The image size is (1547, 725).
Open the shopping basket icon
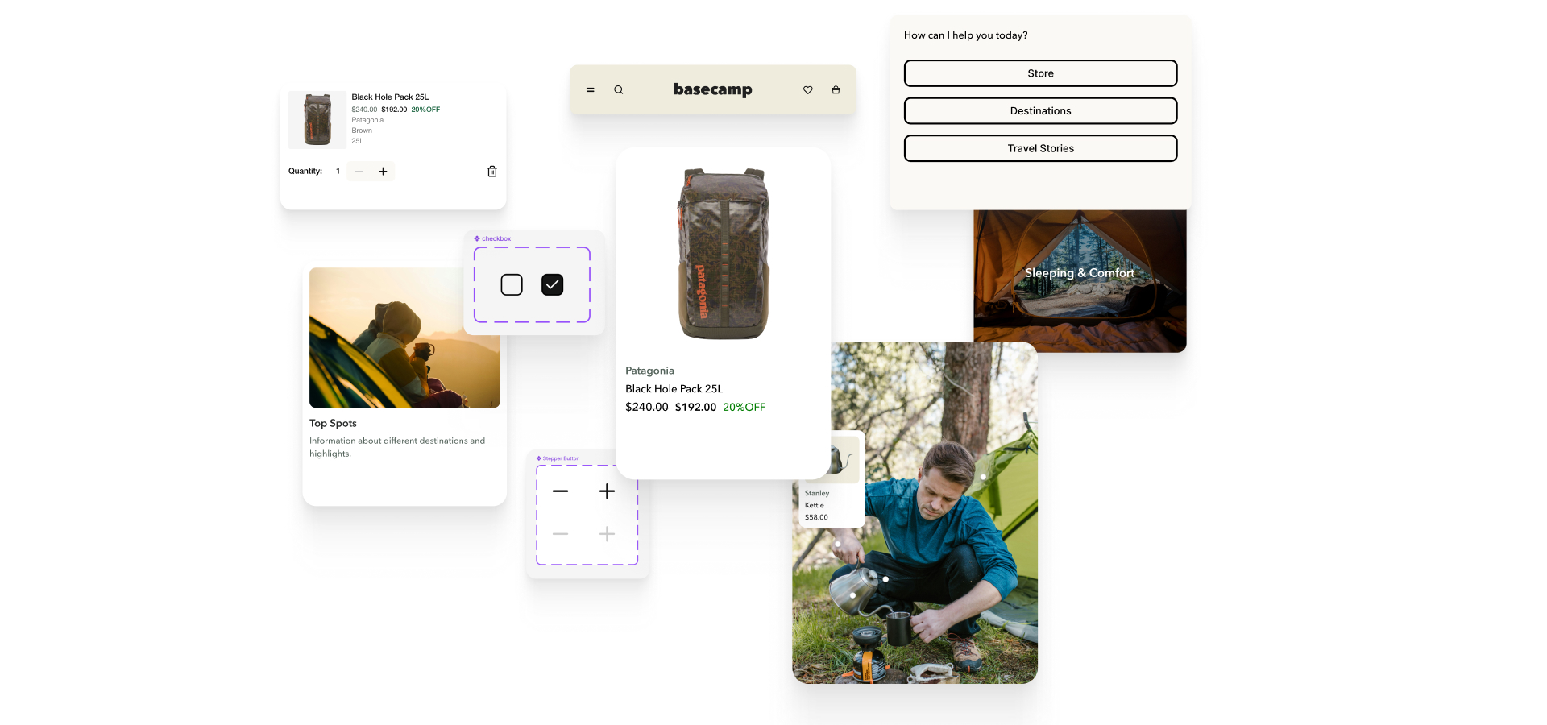point(836,90)
